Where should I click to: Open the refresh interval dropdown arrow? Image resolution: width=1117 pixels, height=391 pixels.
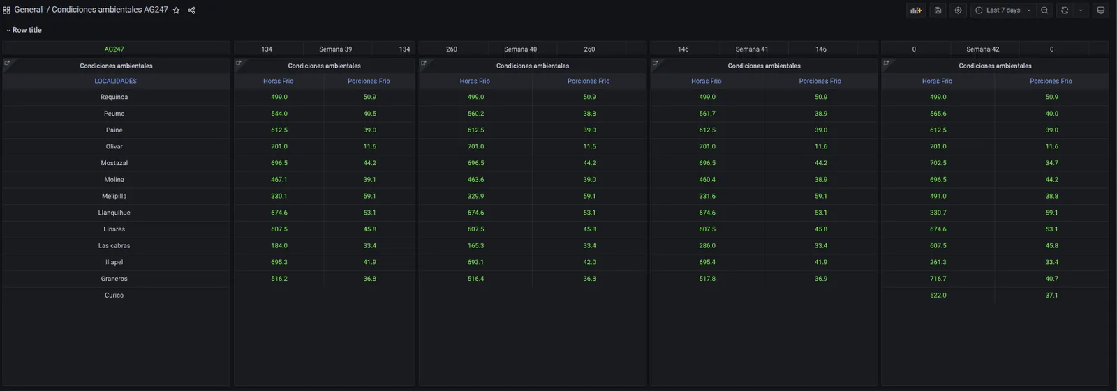pos(1081,10)
